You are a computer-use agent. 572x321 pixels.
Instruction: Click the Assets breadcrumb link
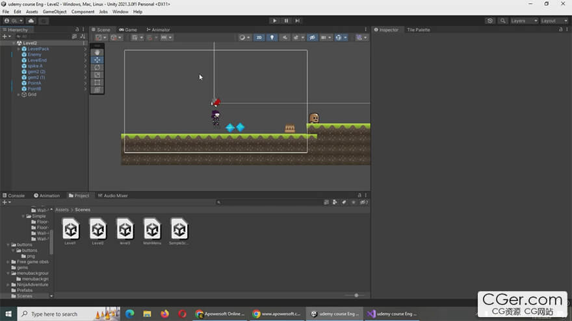point(62,209)
